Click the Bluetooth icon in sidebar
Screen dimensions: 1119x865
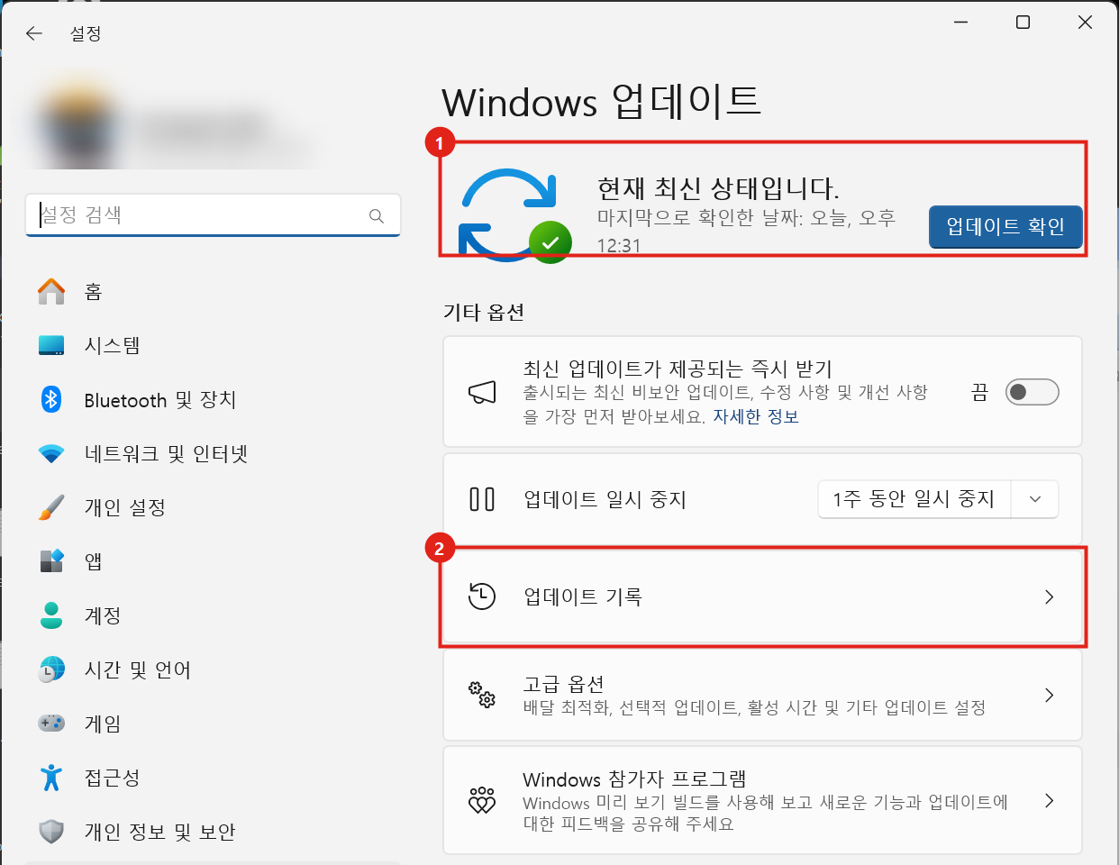pyautogui.click(x=51, y=399)
